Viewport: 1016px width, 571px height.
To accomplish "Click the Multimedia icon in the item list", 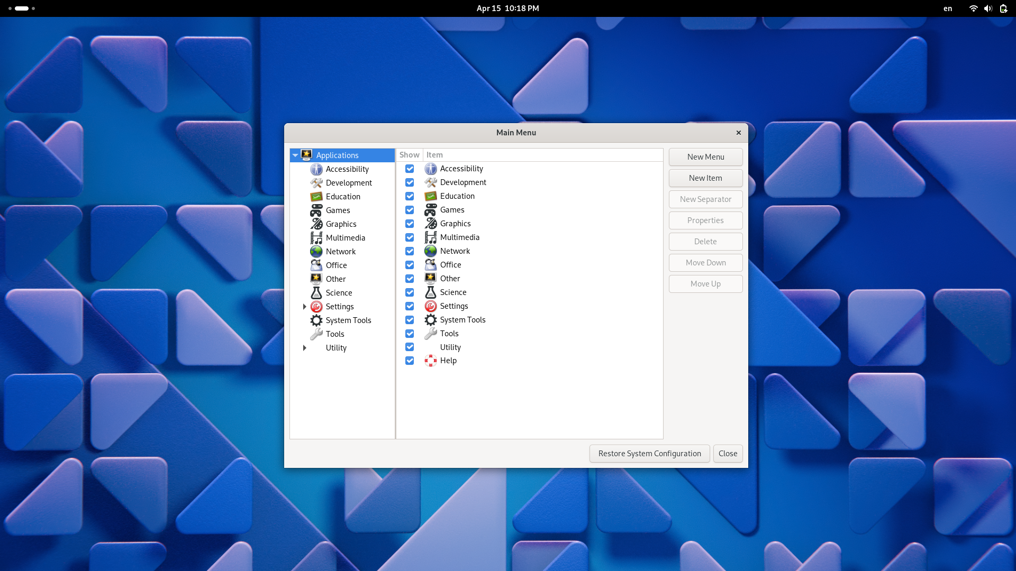I will pyautogui.click(x=431, y=237).
